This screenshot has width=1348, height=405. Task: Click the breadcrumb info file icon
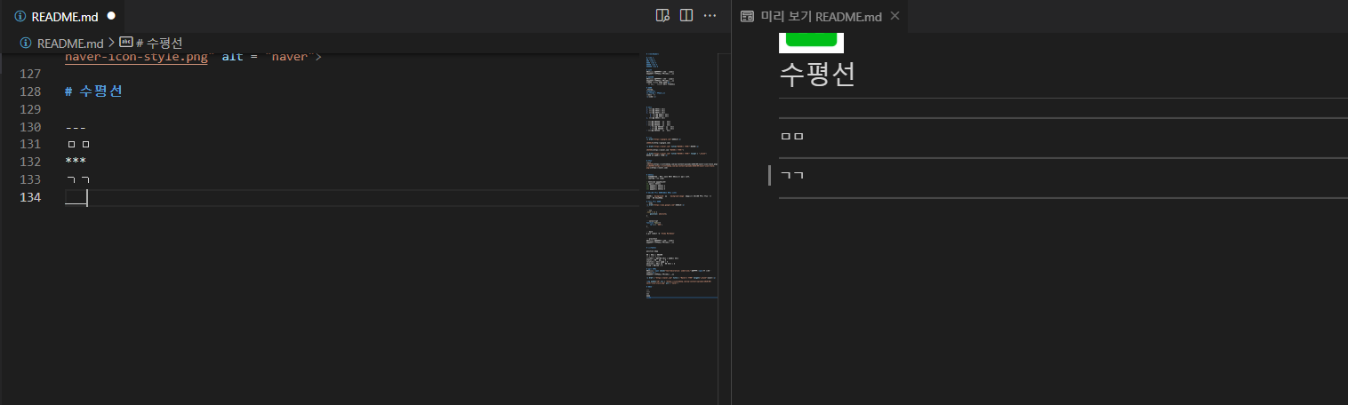pos(26,43)
